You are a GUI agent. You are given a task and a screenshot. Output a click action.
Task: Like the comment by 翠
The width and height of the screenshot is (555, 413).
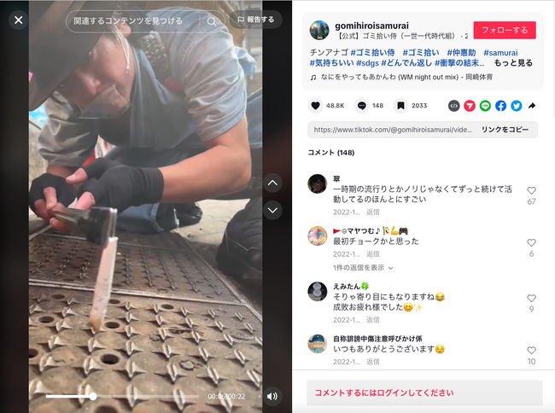coord(531,190)
